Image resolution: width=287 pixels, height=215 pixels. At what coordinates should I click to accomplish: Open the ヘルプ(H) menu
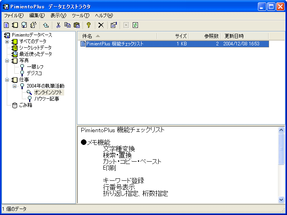pyautogui.click(x=104, y=16)
